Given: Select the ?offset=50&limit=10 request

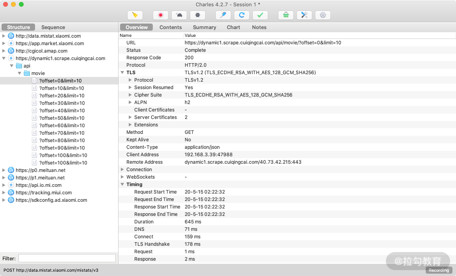Looking at the screenshot, I should point(62,118).
